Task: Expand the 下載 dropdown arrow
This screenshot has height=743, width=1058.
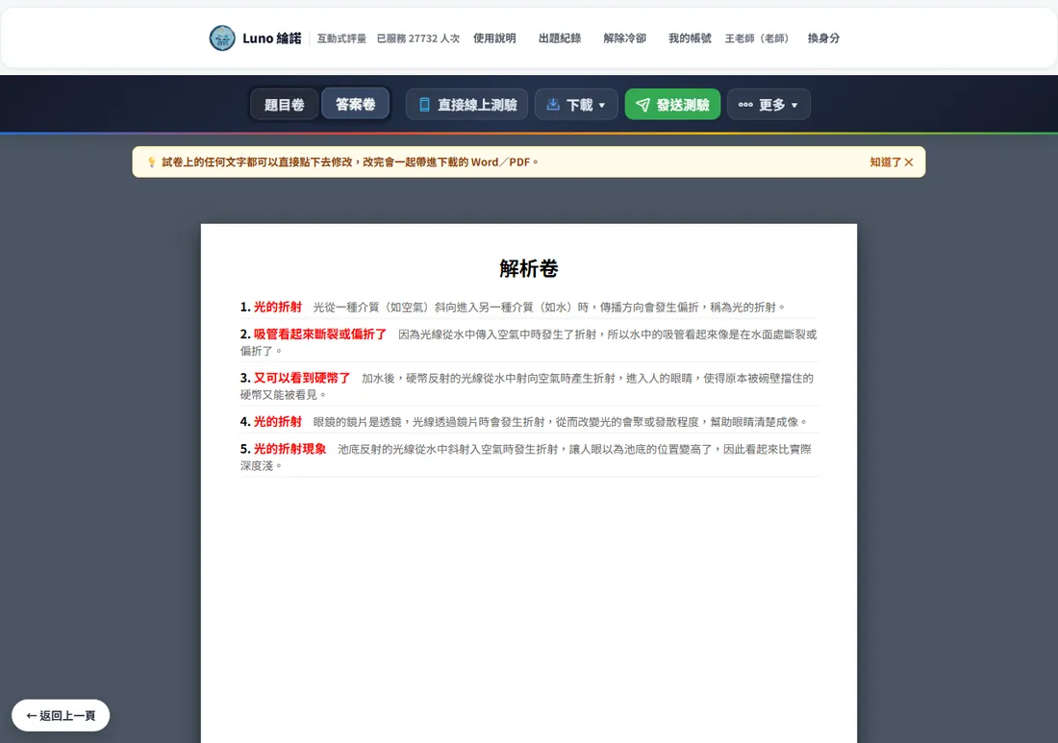Action: 602,105
